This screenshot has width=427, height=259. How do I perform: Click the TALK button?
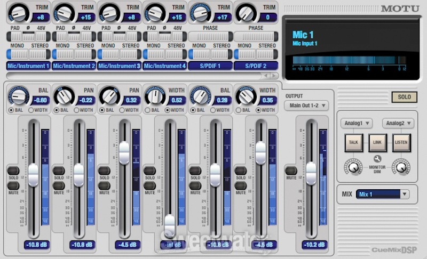pyautogui.click(x=353, y=142)
